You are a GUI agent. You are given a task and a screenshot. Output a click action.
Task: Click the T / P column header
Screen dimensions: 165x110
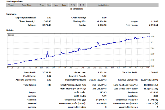[x=82, y=5]
